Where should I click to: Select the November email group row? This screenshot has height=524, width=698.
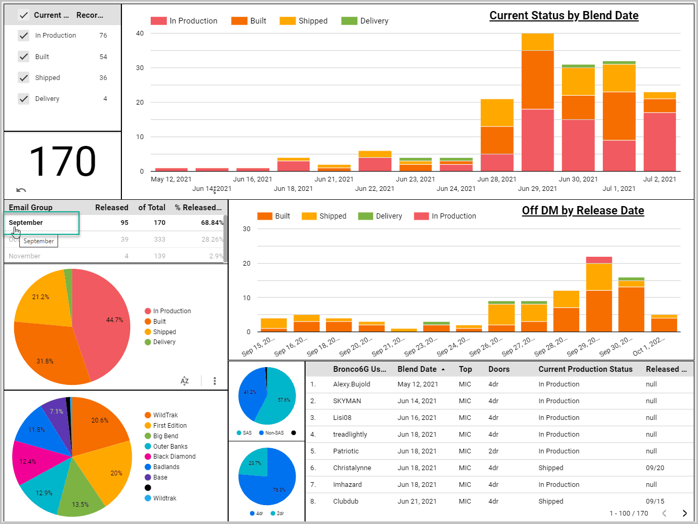pyautogui.click(x=116, y=256)
